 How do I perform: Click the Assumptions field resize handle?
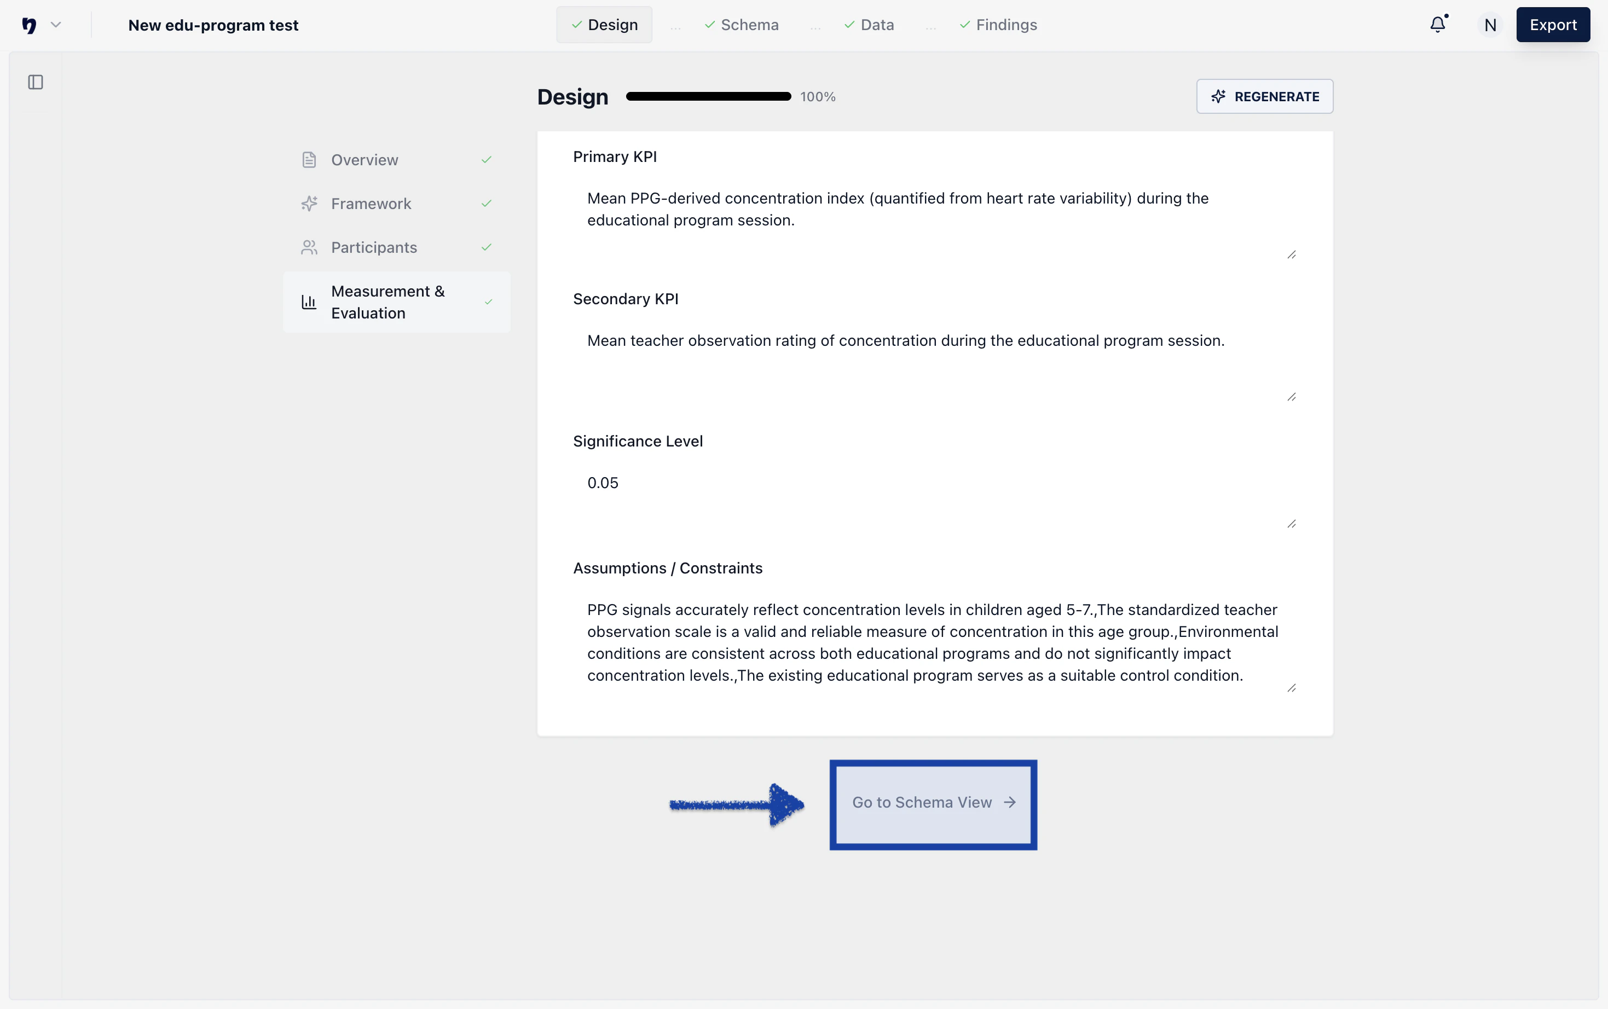point(1291,688)
